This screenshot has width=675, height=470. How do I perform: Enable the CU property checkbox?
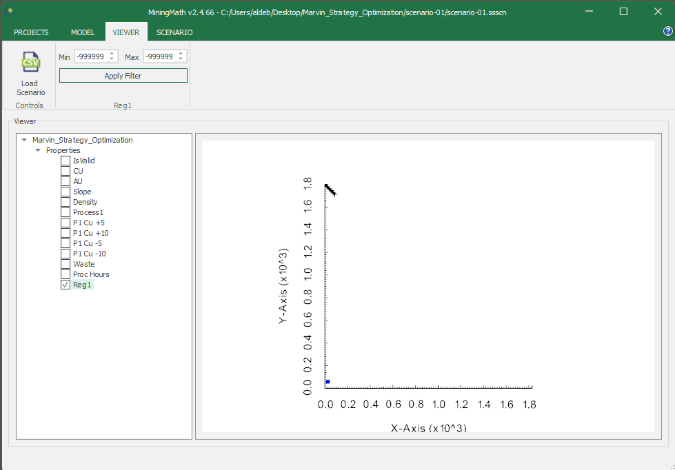point(66,171)
